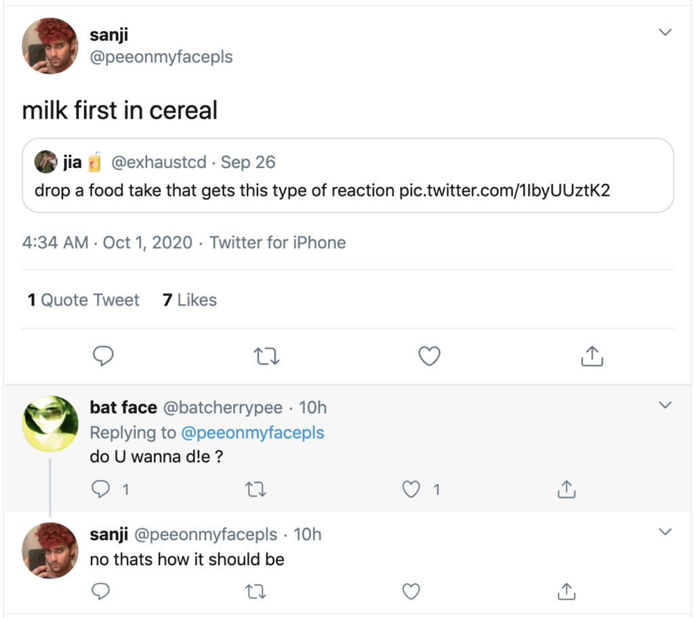
Task: Open the reply composer for sanji's tweet
Action: pos(103,355)
